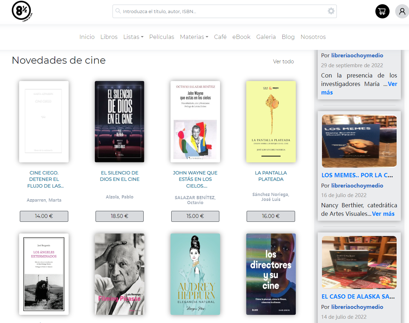Click the search settings gear icon
This screenshot has height=323, width=409.
pos(331,11)
